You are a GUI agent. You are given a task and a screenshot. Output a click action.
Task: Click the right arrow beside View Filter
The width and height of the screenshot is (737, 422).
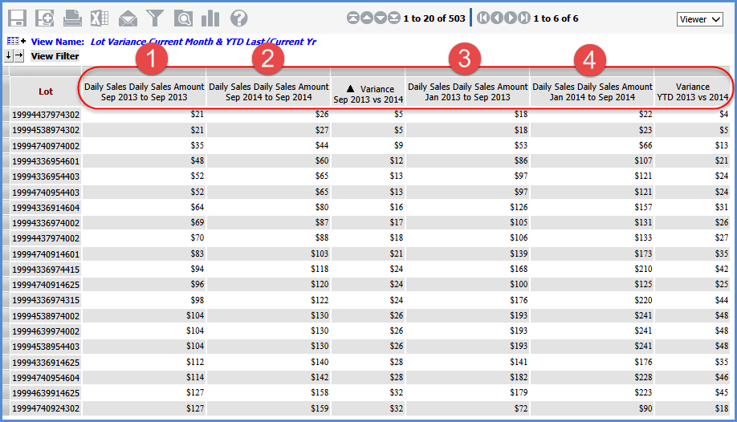click(x=19, y=55)
